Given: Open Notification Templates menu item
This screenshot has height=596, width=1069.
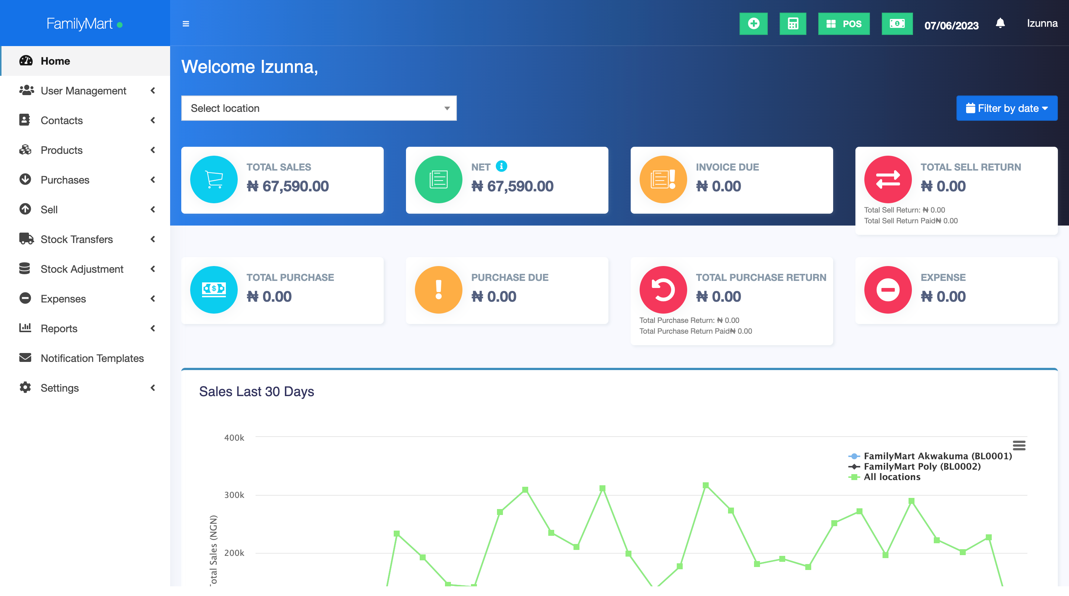Looking at the screenshot, I should tap(85, 358).
